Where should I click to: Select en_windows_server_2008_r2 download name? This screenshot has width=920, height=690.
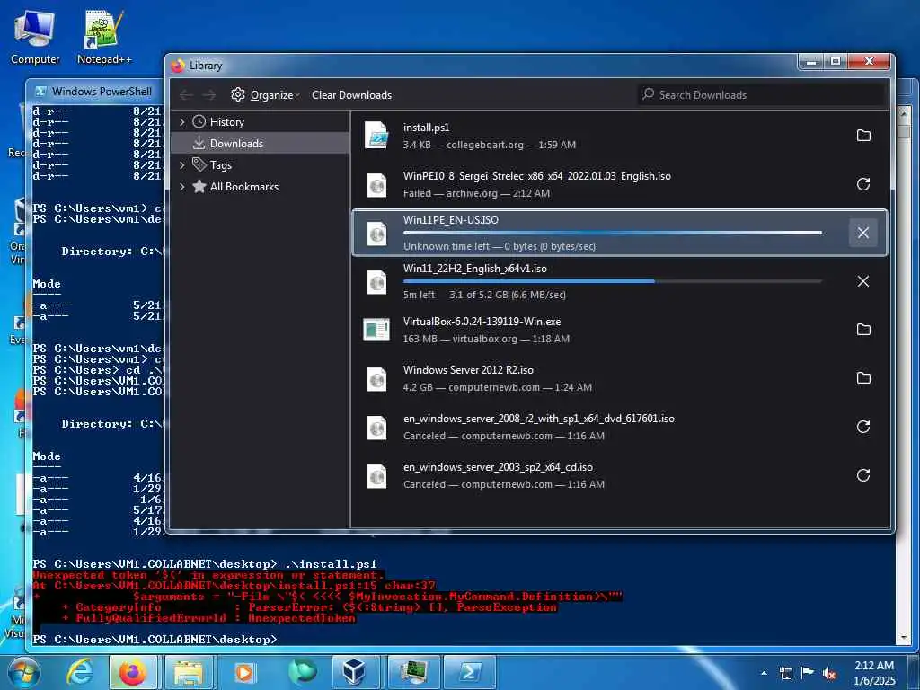click(x=539, y=419)
